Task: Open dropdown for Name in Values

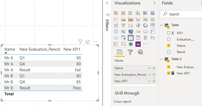Action: pyautogui.click(x=149, y=68)
